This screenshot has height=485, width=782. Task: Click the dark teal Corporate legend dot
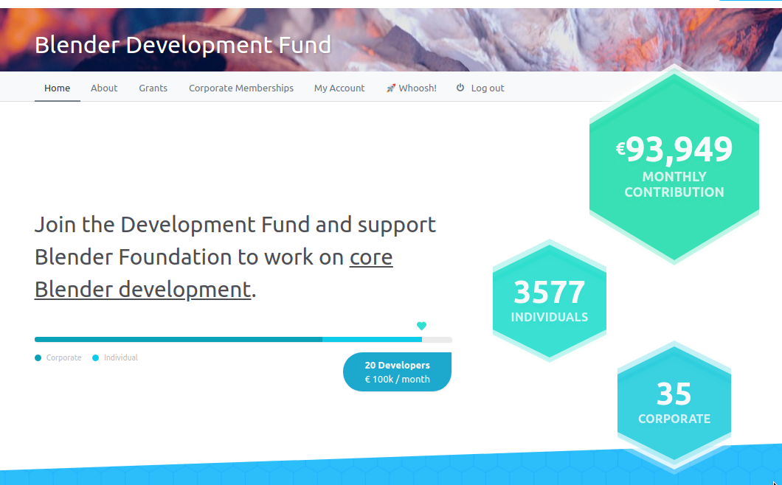[38, 358]
